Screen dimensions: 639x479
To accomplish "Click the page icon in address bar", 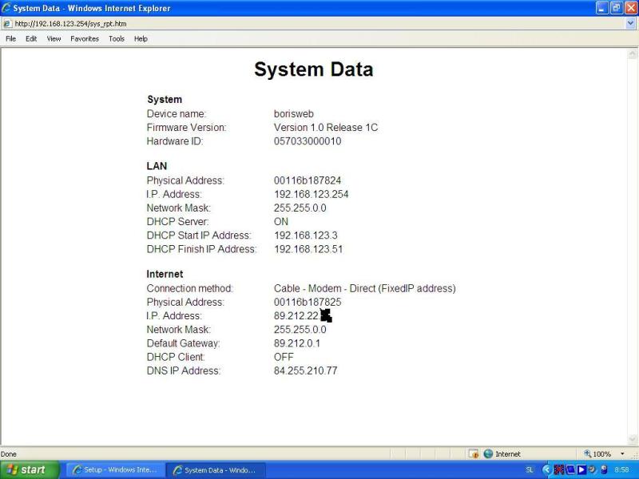I will [7, 24].
